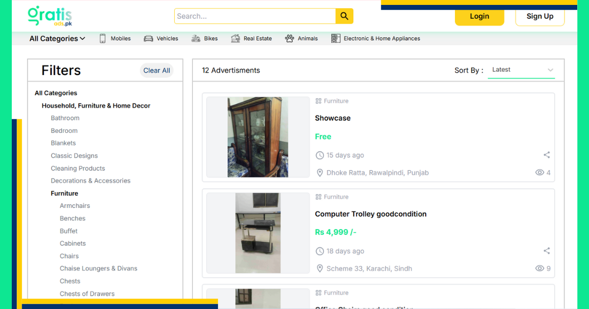Click the Real Estate building icon
The width and height of the screenshot is (589, 309).
pyautogui.click(x=236, y=38)
